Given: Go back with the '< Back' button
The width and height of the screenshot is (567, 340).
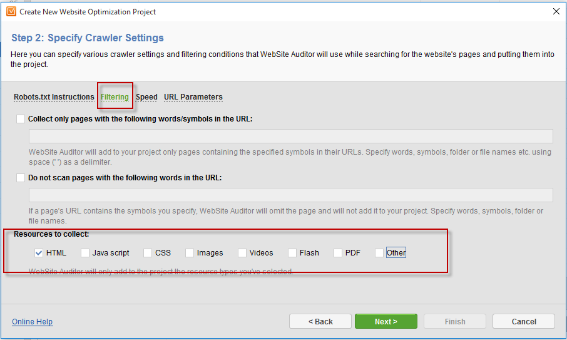Looking at the screenshot, I should pos(320,321).
